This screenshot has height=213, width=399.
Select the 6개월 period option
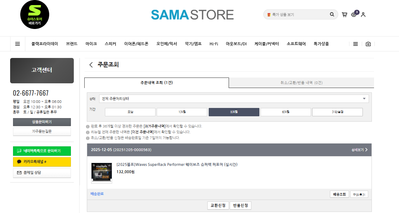(x=285, y=112)
